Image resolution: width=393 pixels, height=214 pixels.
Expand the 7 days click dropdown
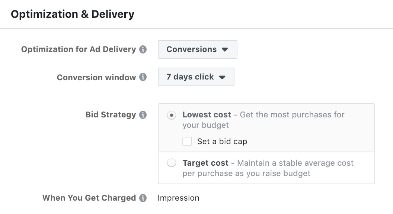(x=196, y=77)
